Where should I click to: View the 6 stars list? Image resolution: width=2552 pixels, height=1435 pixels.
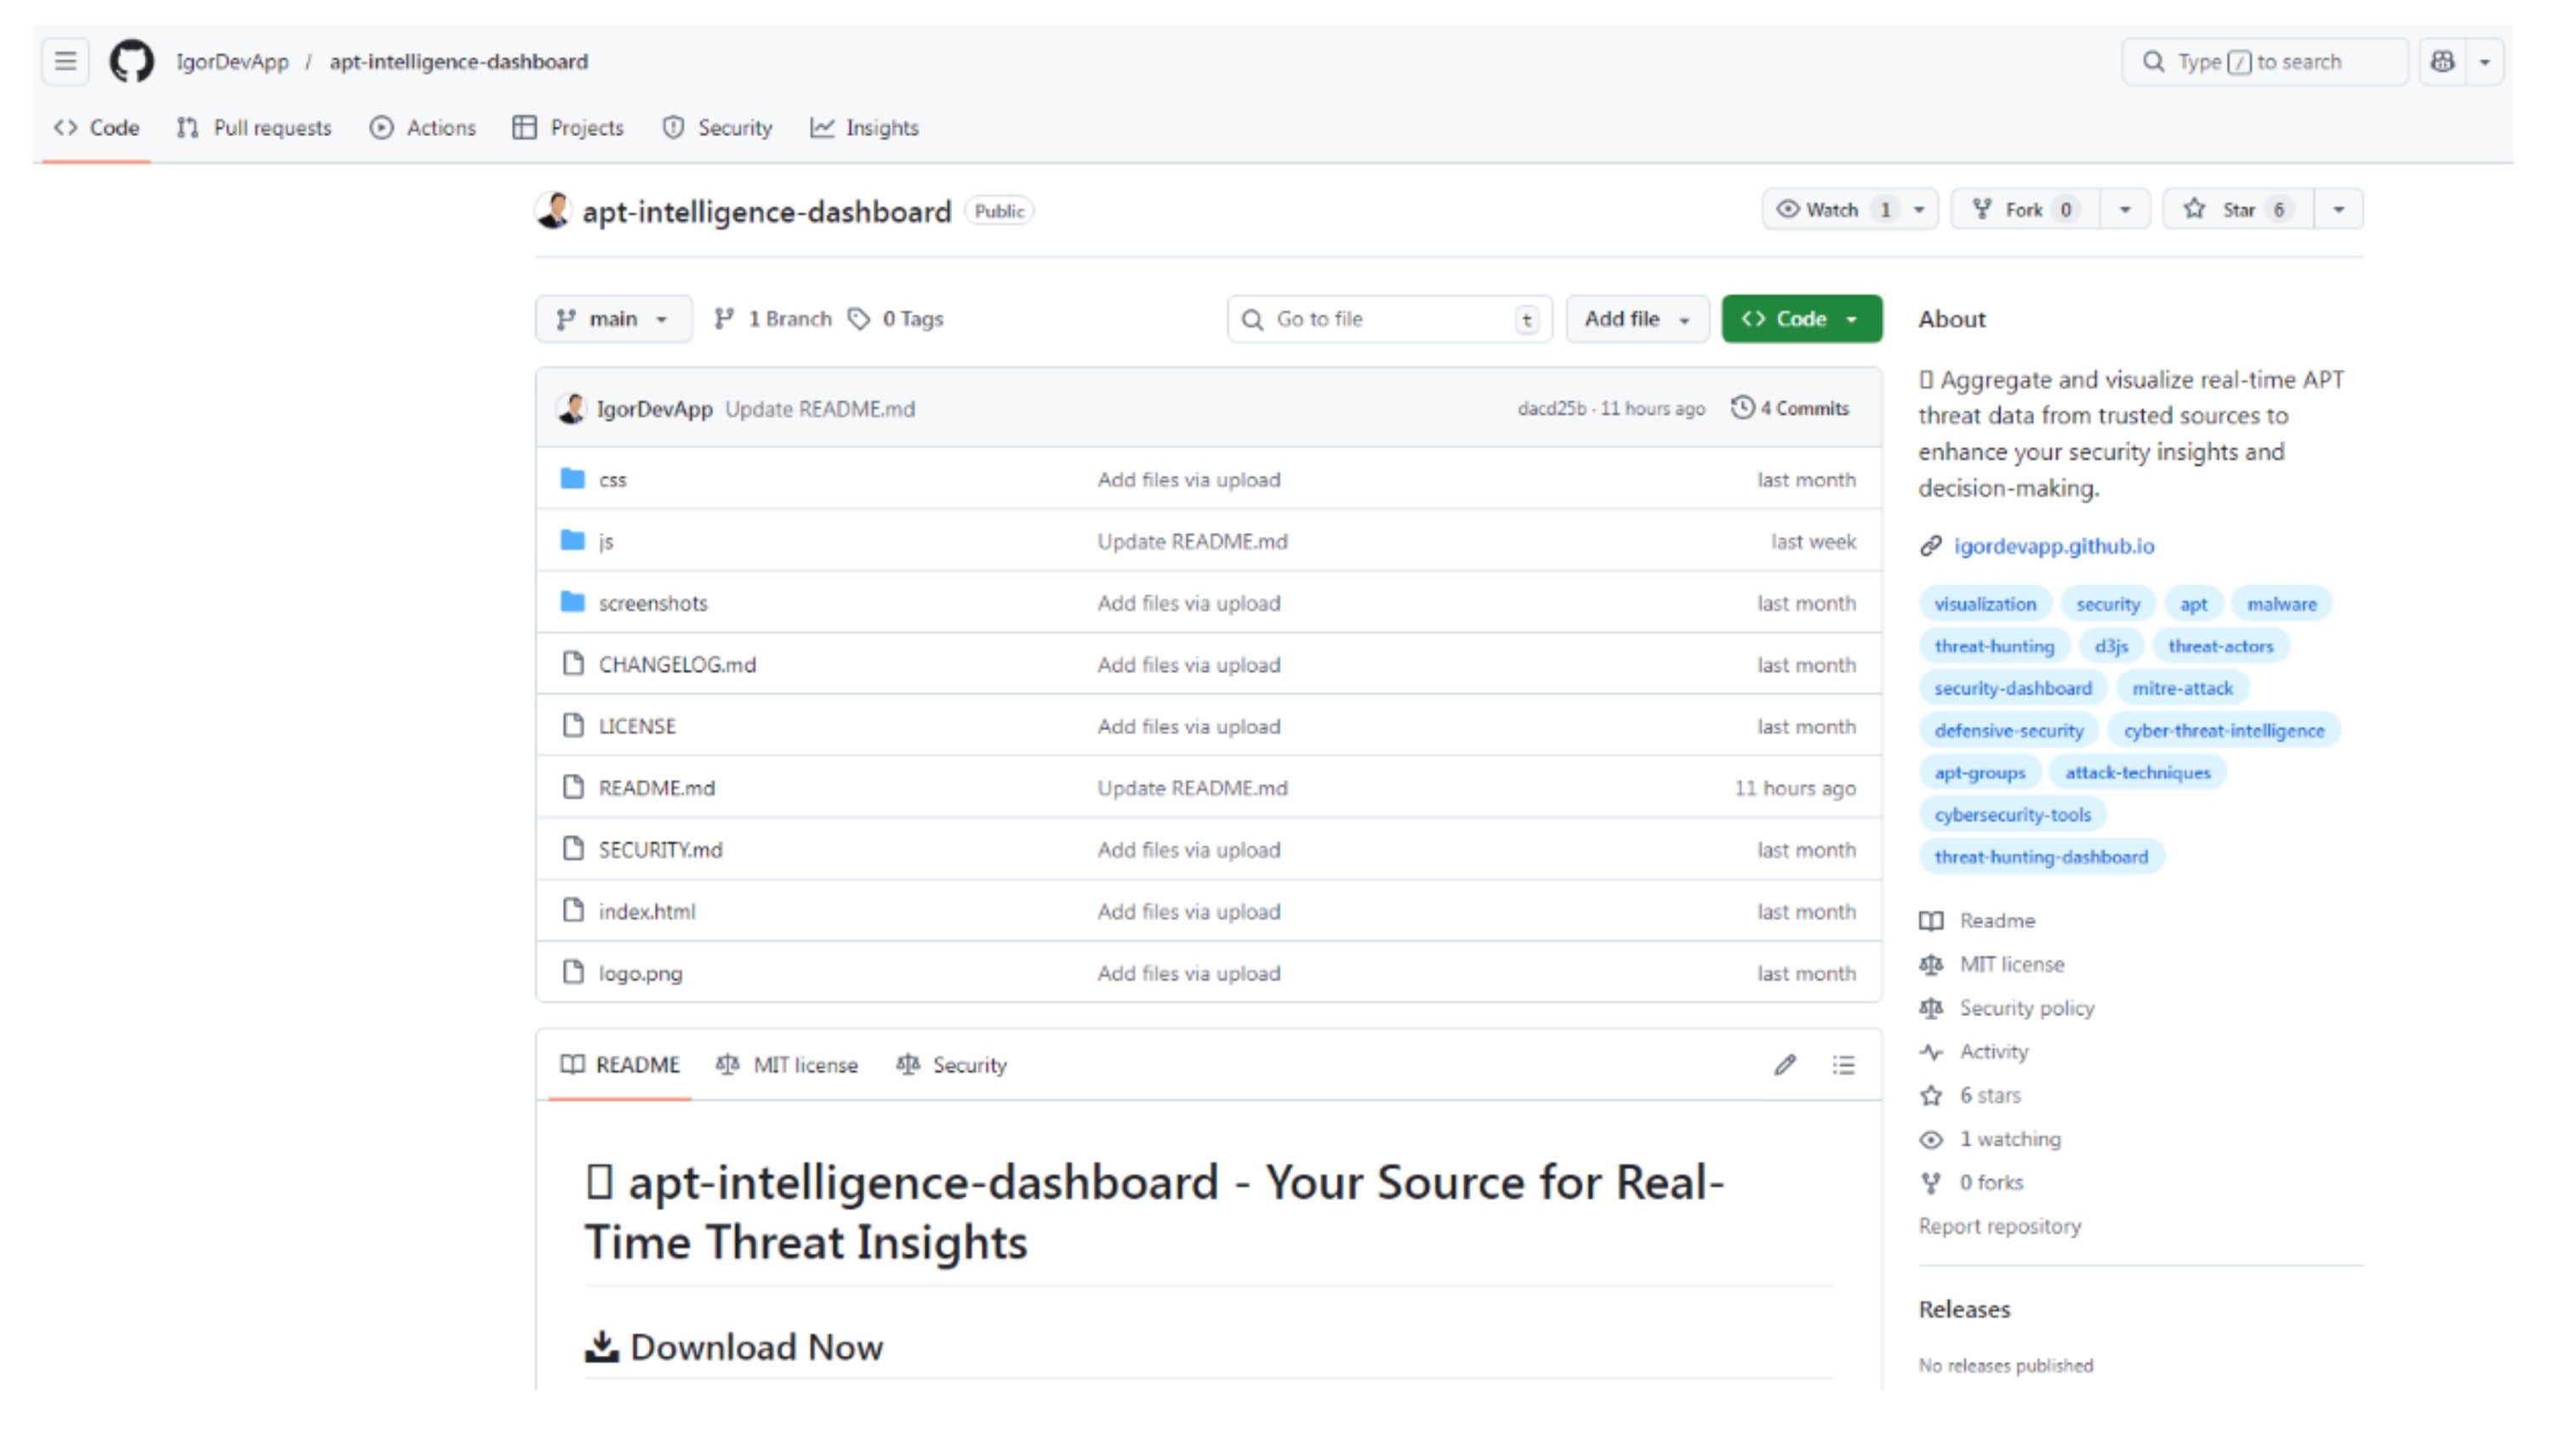[1990, 1095]
